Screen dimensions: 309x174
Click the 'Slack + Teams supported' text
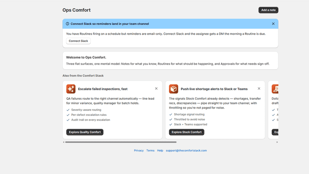191,124
